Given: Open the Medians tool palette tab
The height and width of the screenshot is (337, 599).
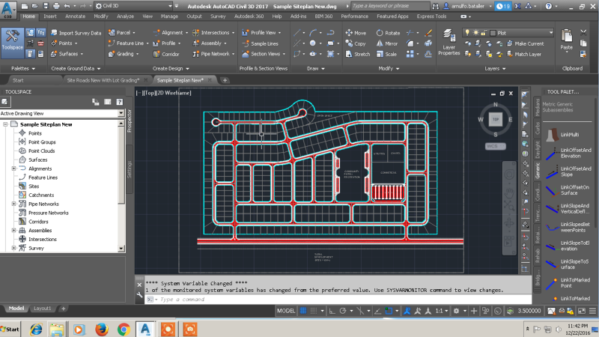Looking at the screenshot, I should [x=537, y=107].
